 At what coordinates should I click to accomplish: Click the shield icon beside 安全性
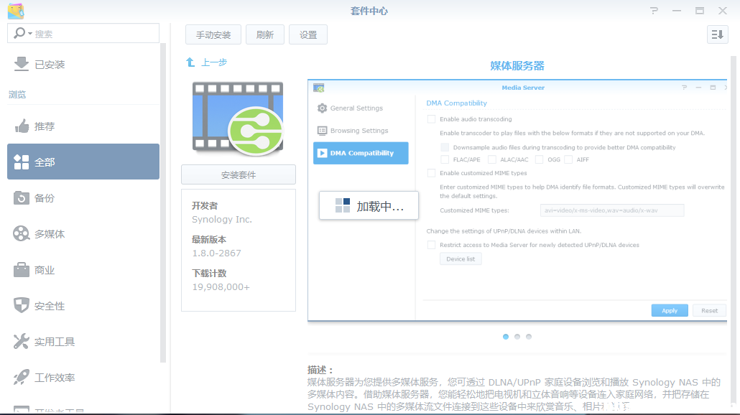[22, 306]
